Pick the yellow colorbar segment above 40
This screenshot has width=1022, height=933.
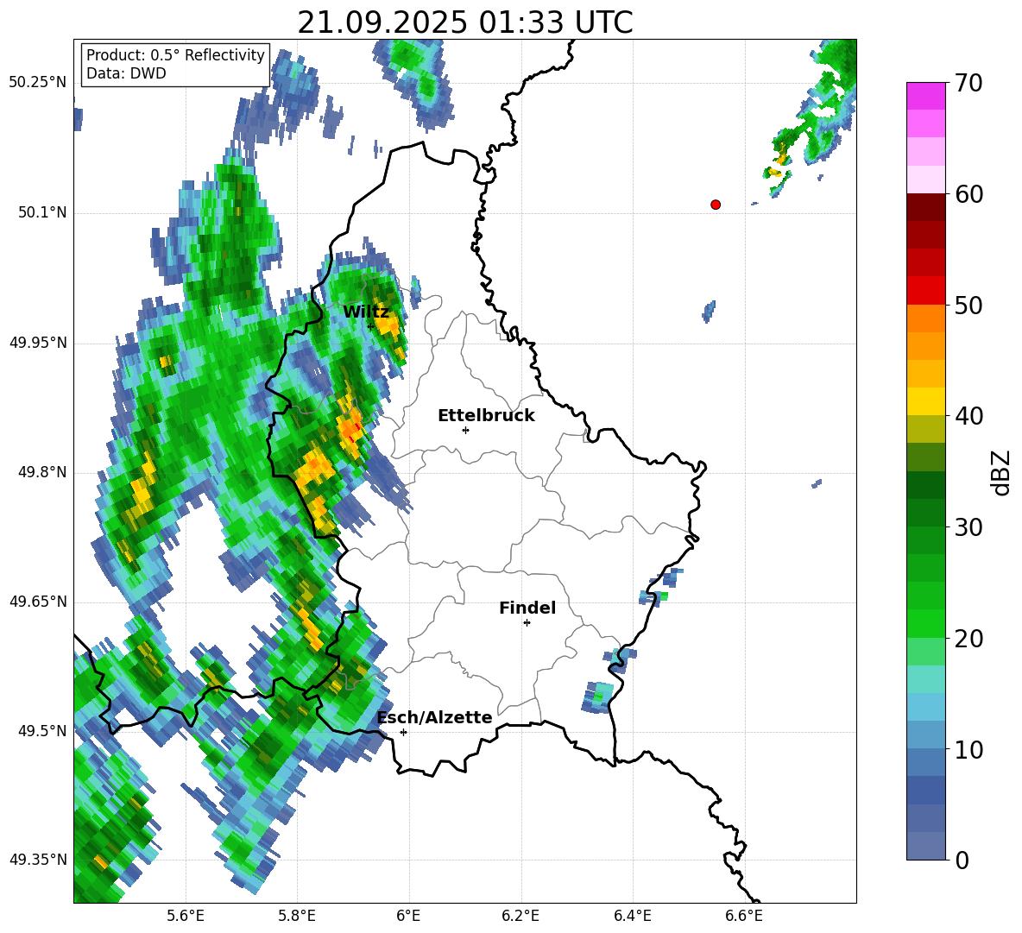pos(925,401)
